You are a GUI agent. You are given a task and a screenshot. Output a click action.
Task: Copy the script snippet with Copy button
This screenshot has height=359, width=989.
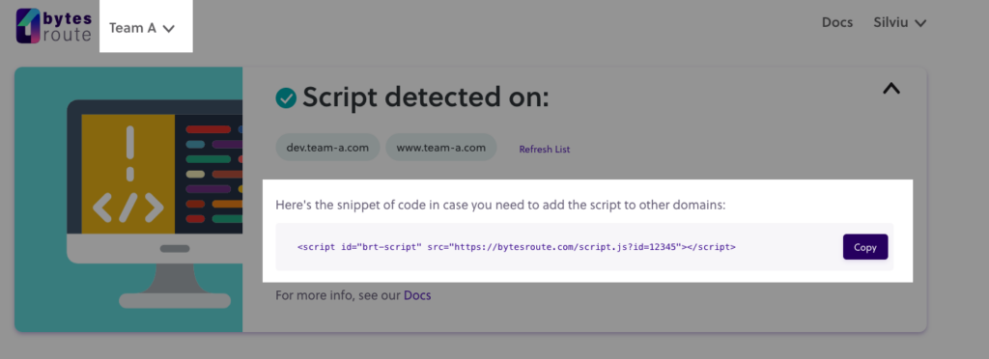(x=865, y=247)
